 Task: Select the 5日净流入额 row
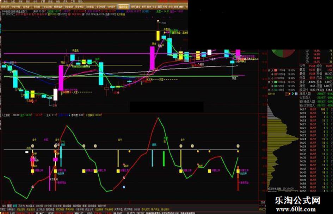click(316, 102)
